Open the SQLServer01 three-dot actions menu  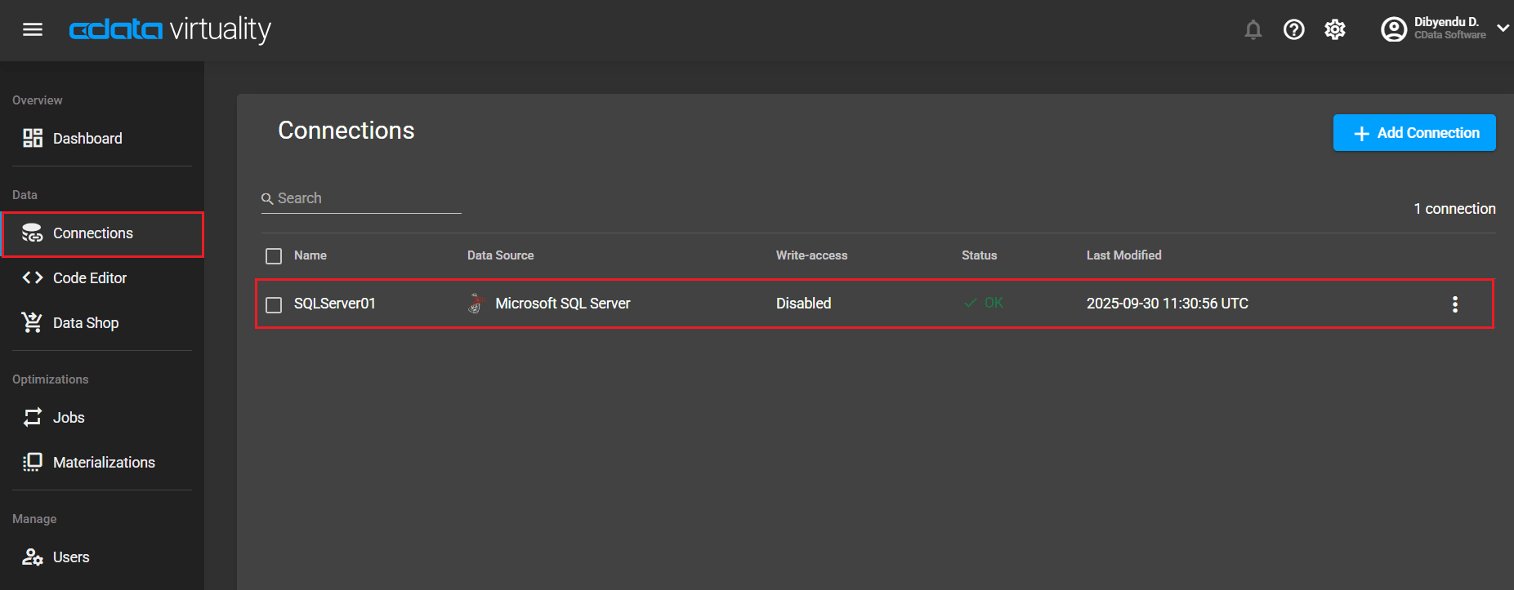pyautogui.click(x=1454, y=304)
